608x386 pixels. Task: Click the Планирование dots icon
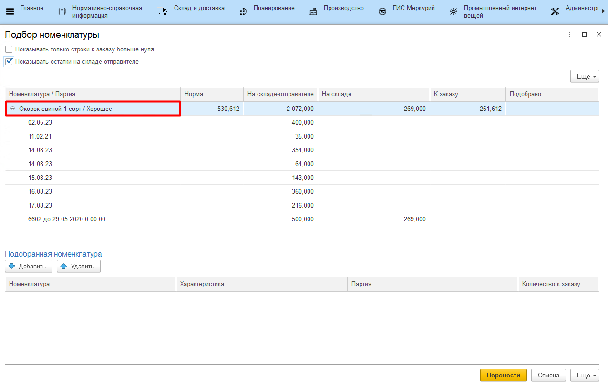tap(243, 12)
